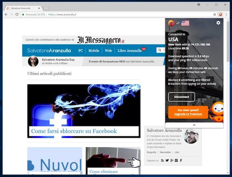Viewport: 232px width, 177px height.
Task: Click the switch arrows beside the flag
Action: point(178,23)
